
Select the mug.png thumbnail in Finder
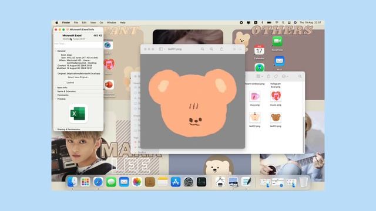coord(254,96)
